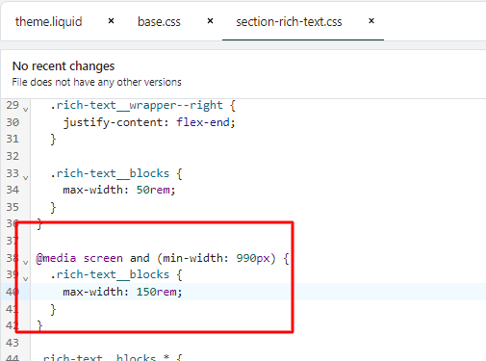Collapse the rule starting at line 39

(26, 279)
